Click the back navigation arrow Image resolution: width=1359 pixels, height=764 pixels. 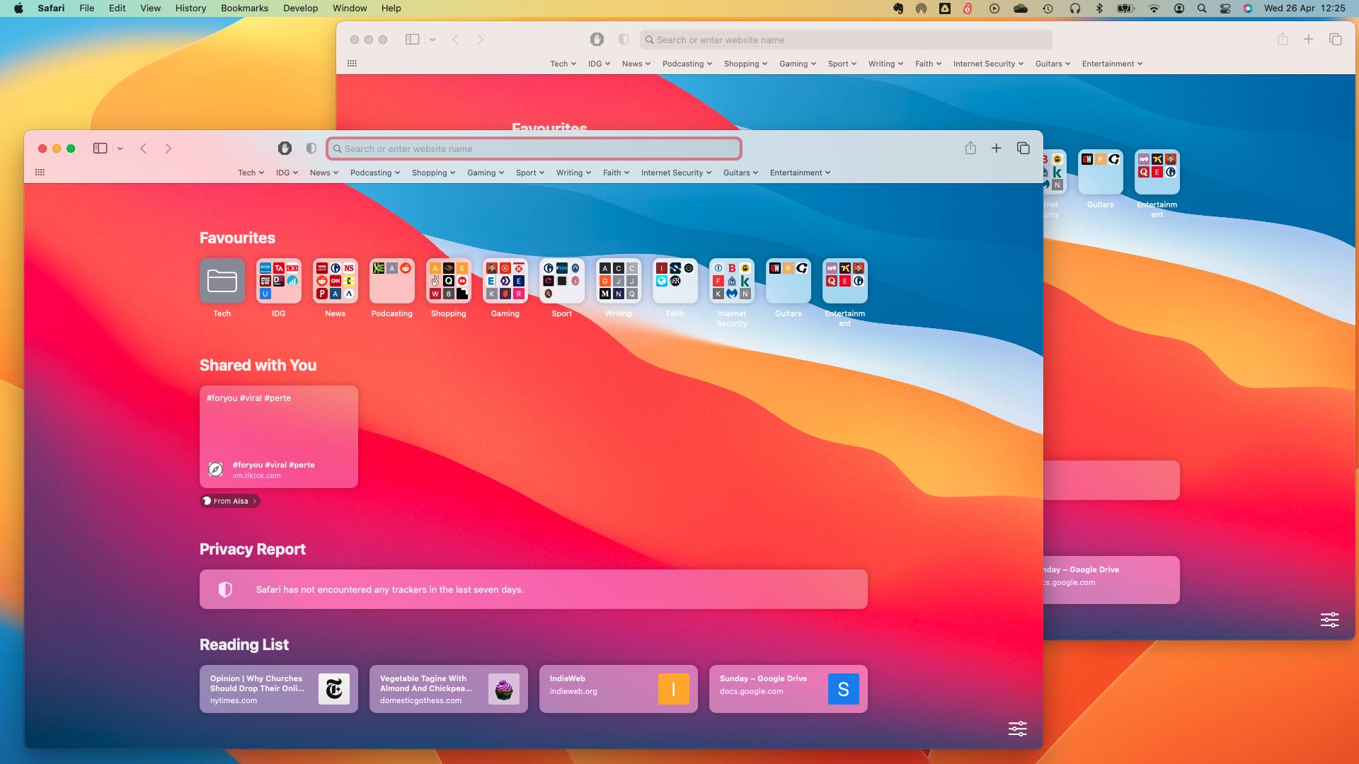click(x=144, y=149)
